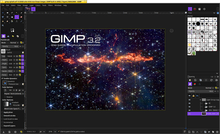The height and width of the screenshot is (134, 220).
Task: Select the black star brush
Action: [202, 23]
